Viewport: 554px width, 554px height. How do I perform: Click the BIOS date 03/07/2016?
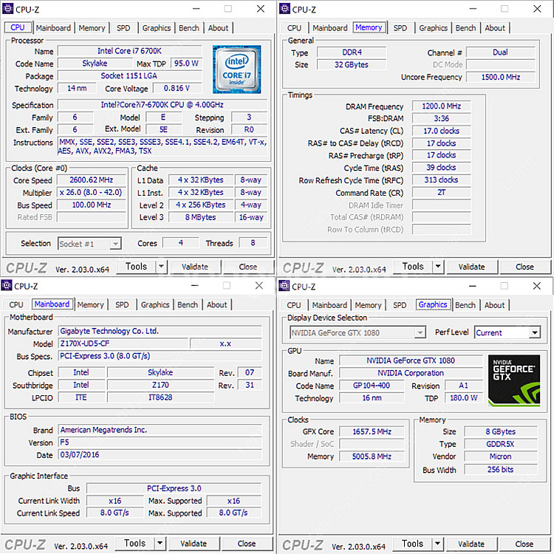click(x=160, y=454)
